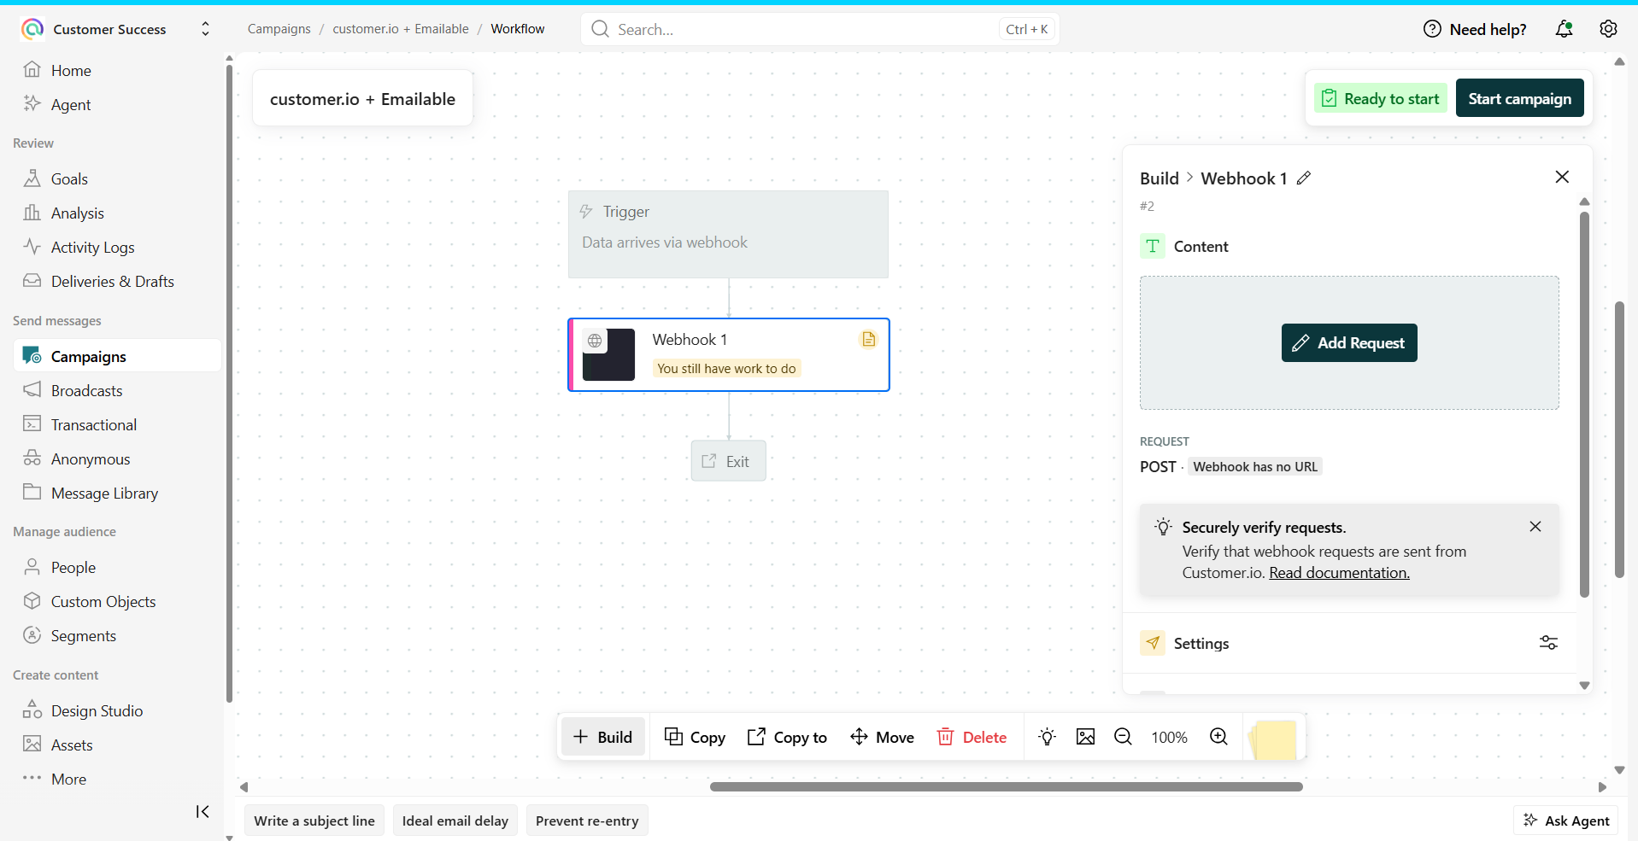The width and height of the screenshot is (1638, 841).
Task: Dismiss the Securely verify requests tip
Action: click(x=1535, y=526)
